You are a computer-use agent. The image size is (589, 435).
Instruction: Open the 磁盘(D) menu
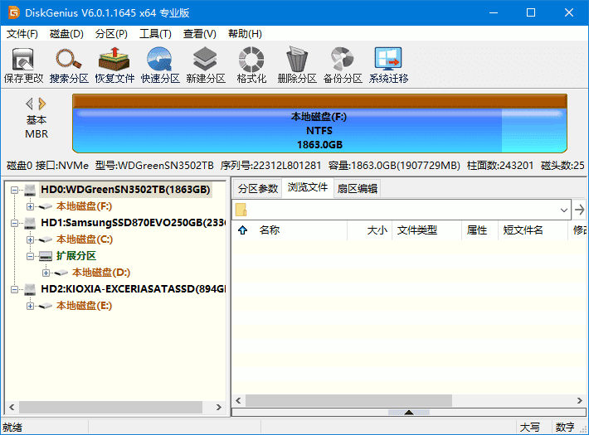pos(66,34)
